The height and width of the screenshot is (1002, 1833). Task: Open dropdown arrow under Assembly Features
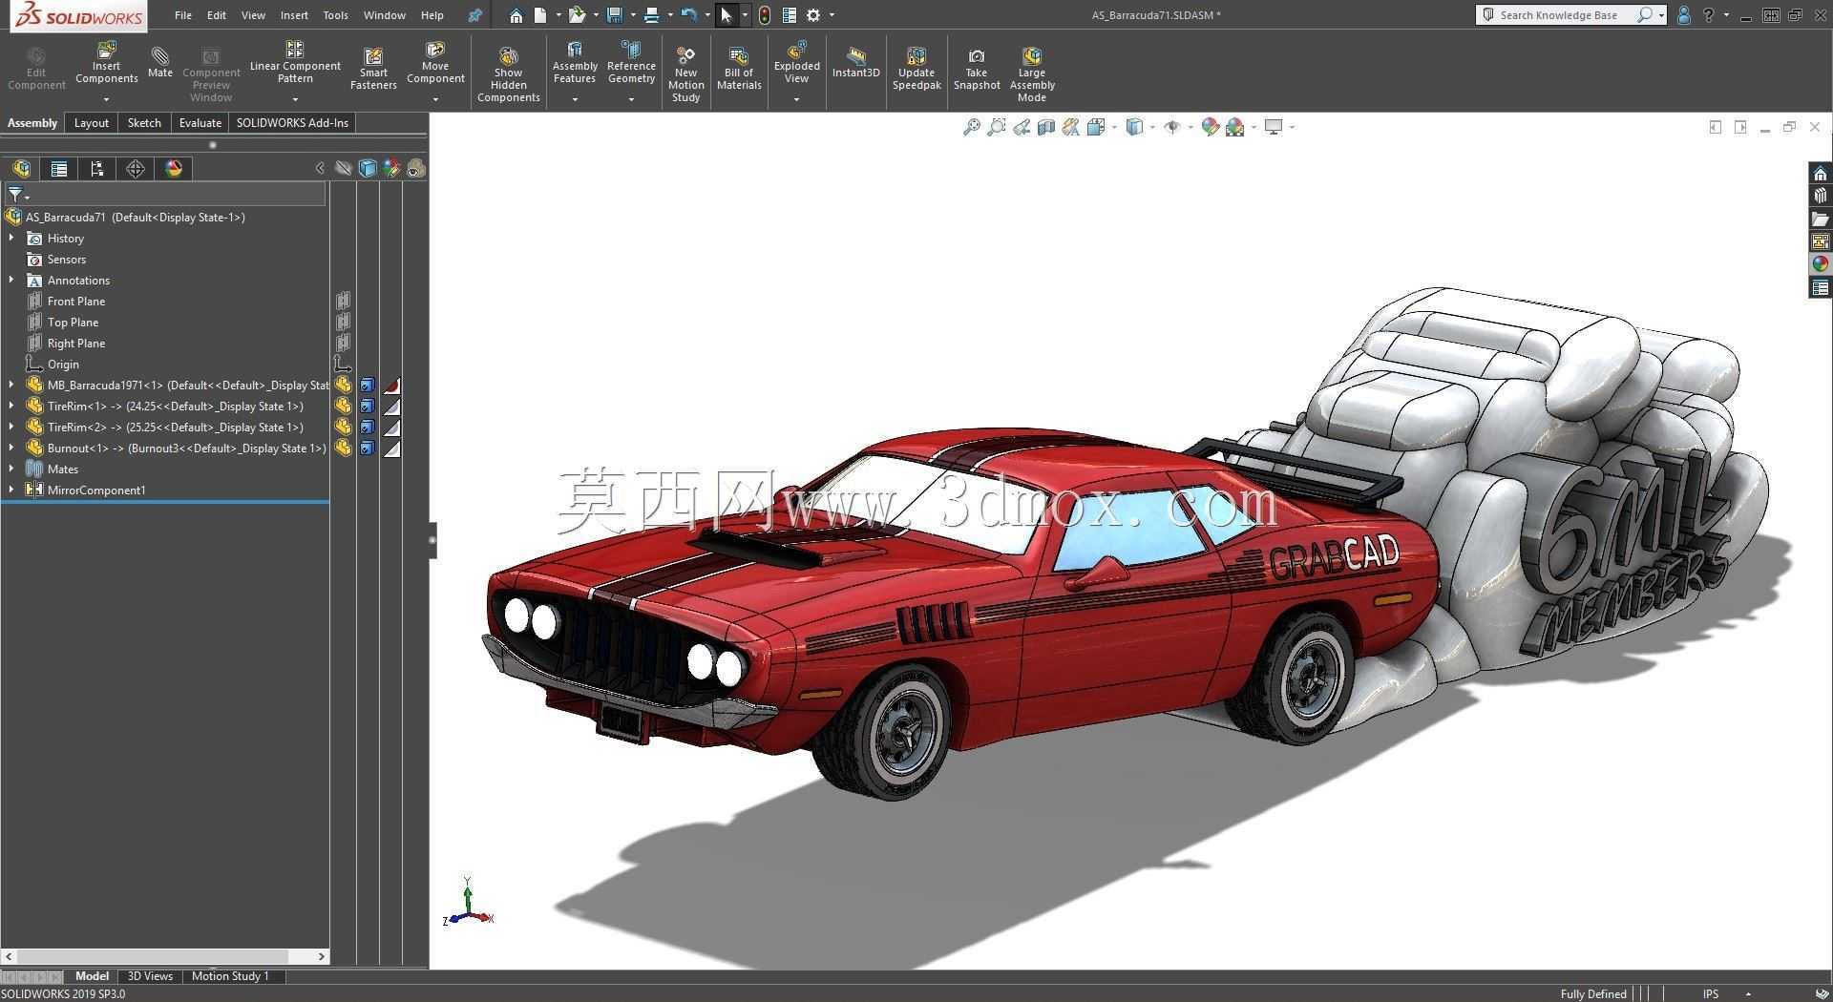(x=575, y=99)
